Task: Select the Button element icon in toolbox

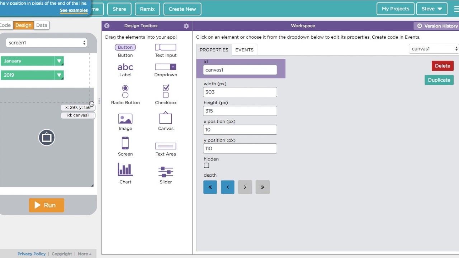Action: coord(125,47)
